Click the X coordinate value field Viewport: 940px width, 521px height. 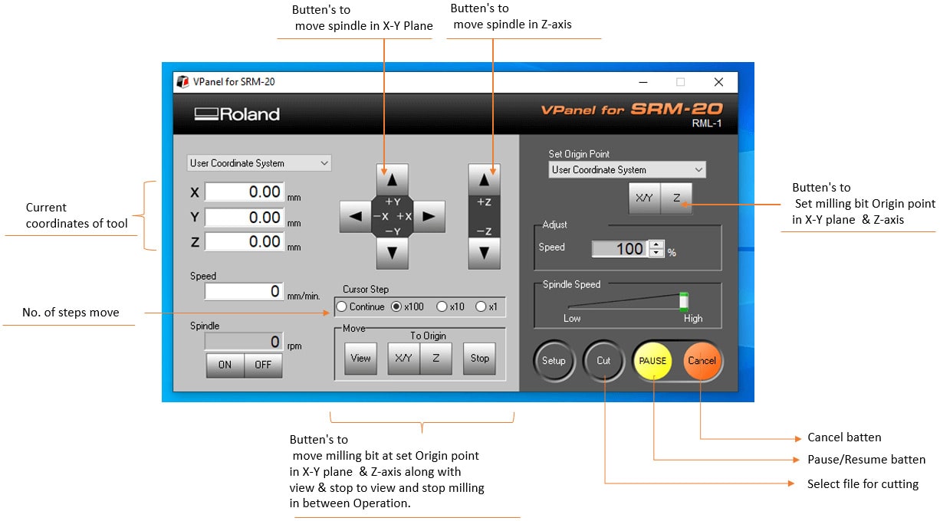click(x=245, y=193)
